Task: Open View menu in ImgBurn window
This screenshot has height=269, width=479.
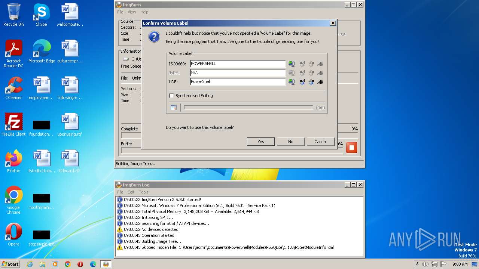Action: (x=132, y=12)
